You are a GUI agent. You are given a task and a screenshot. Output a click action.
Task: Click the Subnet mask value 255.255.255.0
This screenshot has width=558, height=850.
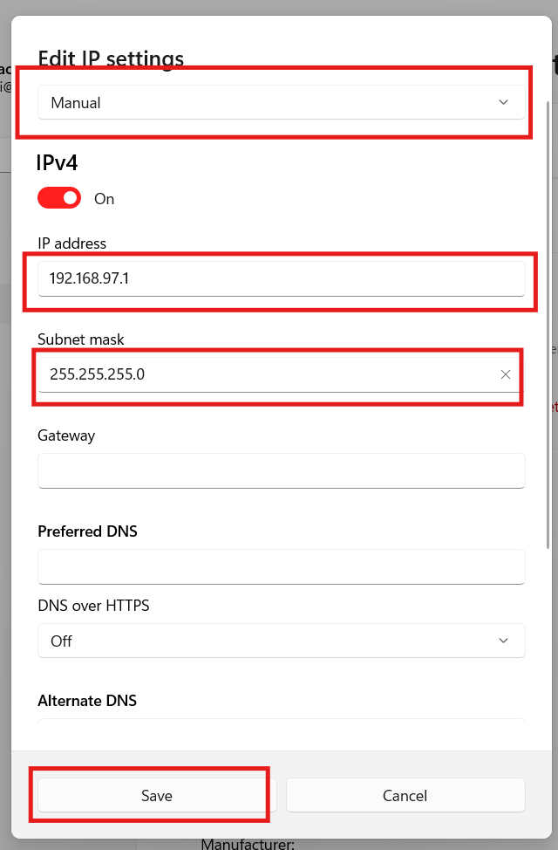[x=262, y=374]
